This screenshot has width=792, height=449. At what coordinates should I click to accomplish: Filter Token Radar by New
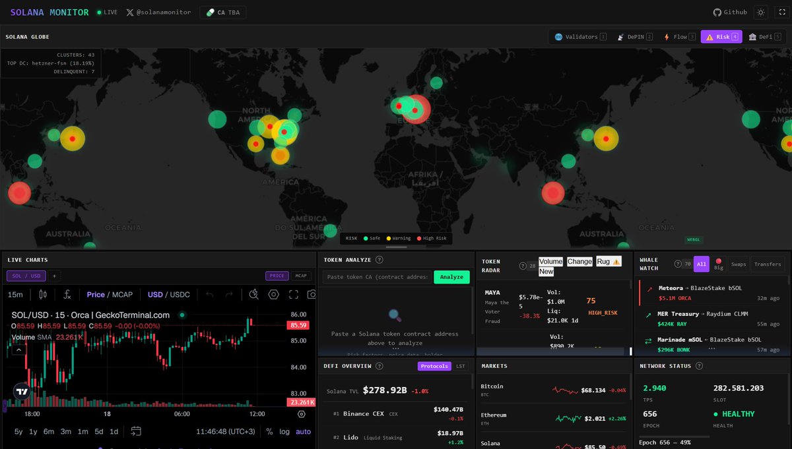[546, 272]
